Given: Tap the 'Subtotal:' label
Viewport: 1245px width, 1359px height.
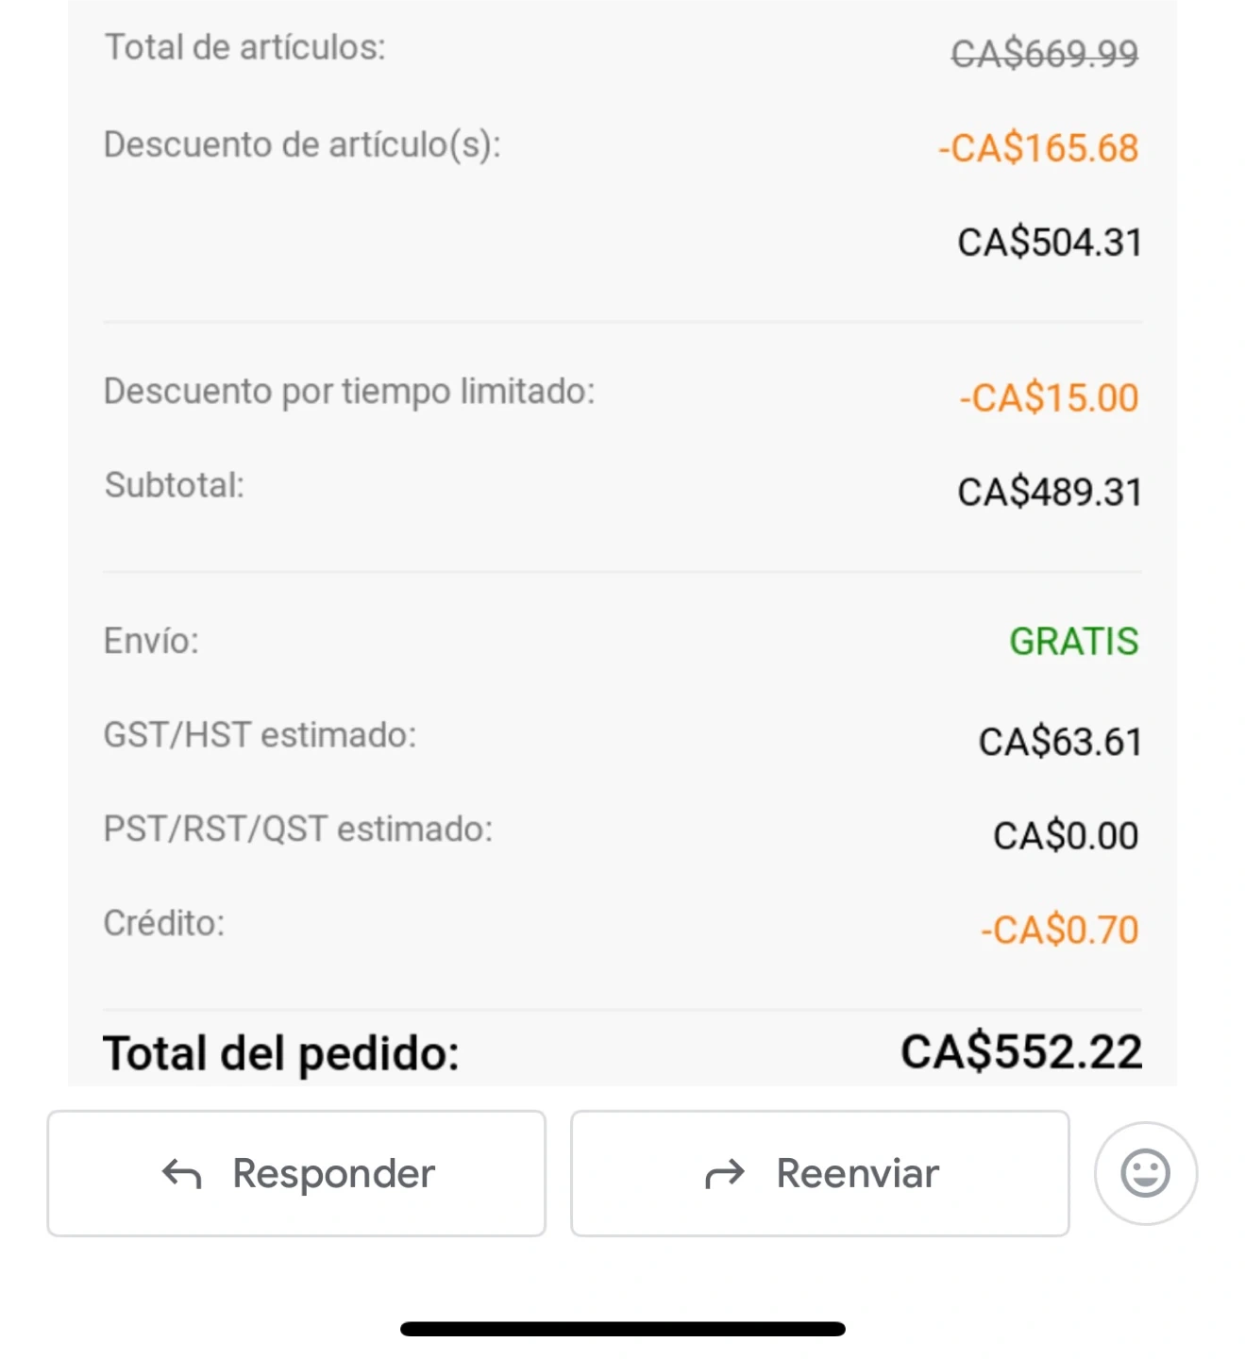Looking at the screenshot, I should pyautogui.click(x=175, y=485).
